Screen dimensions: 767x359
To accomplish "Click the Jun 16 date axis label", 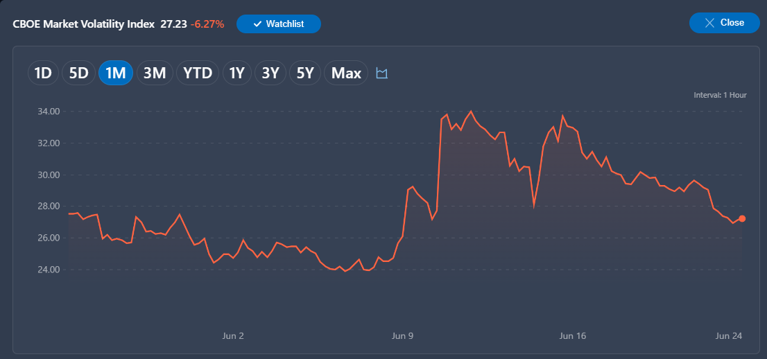I will click(572, 336).
